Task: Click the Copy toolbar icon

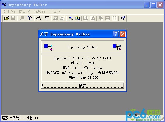Action: (22, 18)
